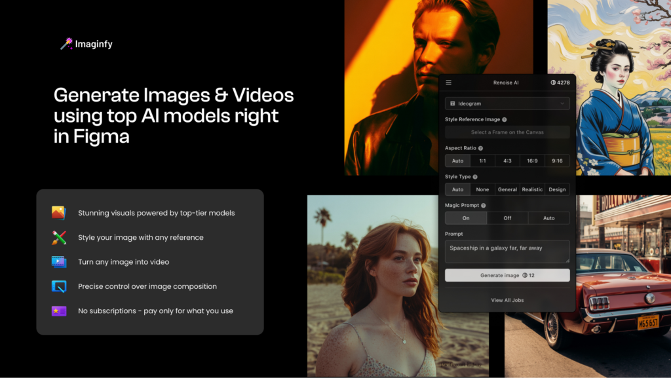Click the help icon next to Style Type
This screenshot has height=378, width=671.
point(475,177)
